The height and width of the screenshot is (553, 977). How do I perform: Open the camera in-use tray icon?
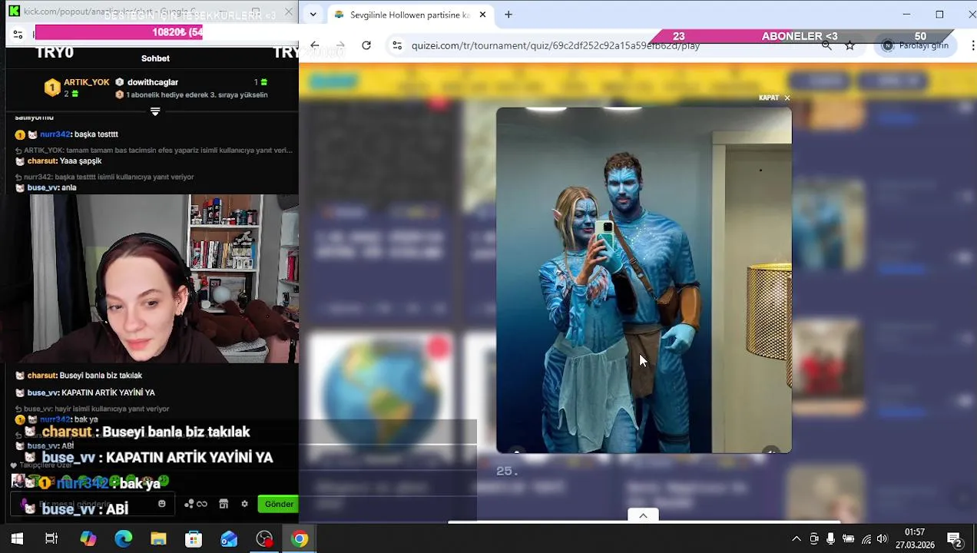[x=814, y=539]
